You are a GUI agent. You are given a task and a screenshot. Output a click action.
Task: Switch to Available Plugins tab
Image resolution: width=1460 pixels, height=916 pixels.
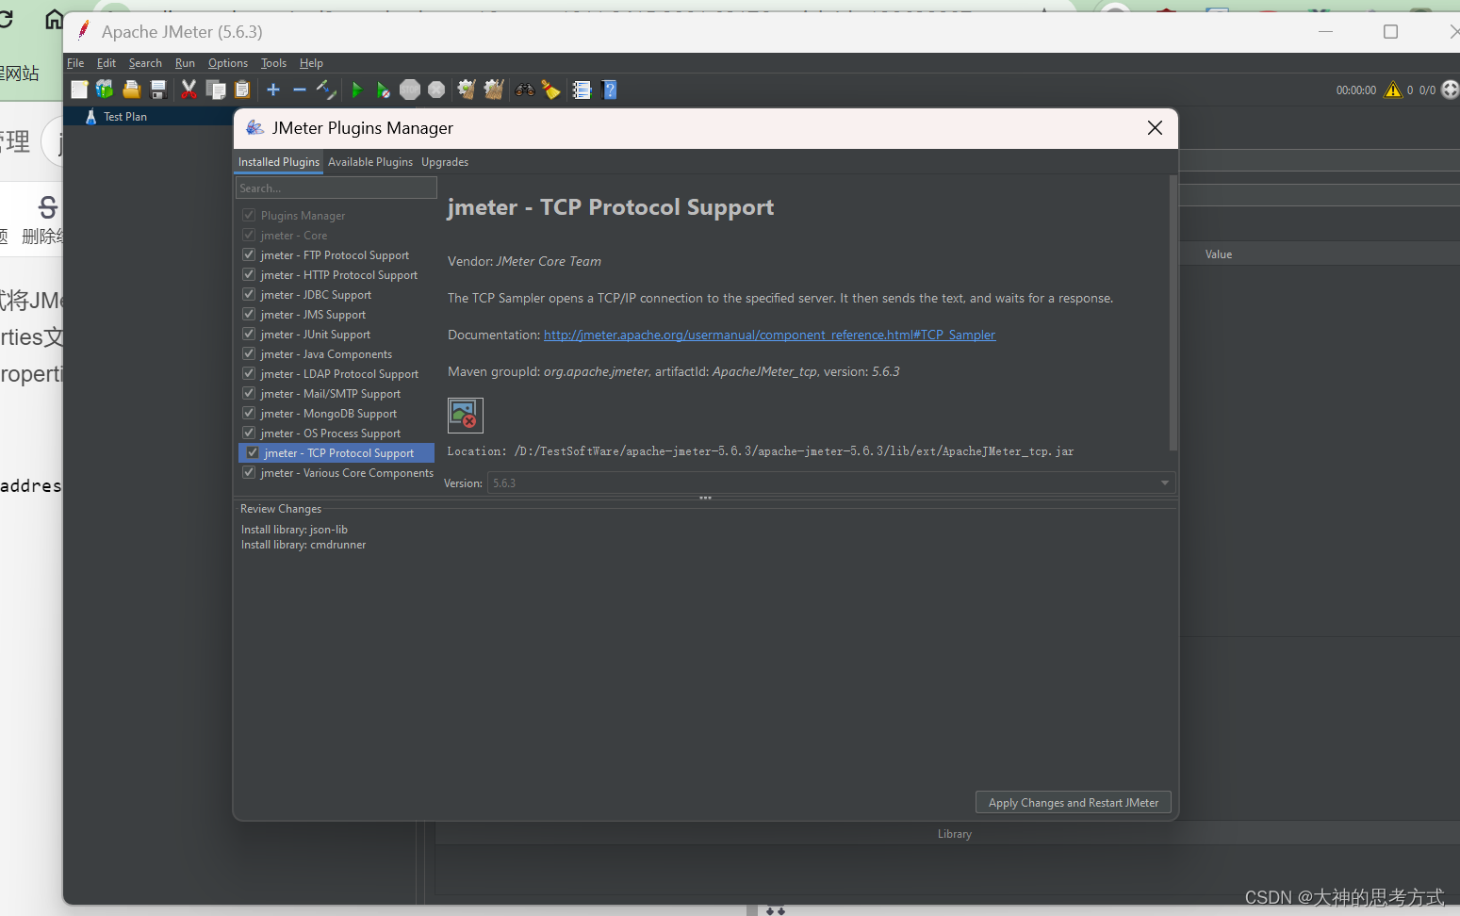tap(369, 162)
